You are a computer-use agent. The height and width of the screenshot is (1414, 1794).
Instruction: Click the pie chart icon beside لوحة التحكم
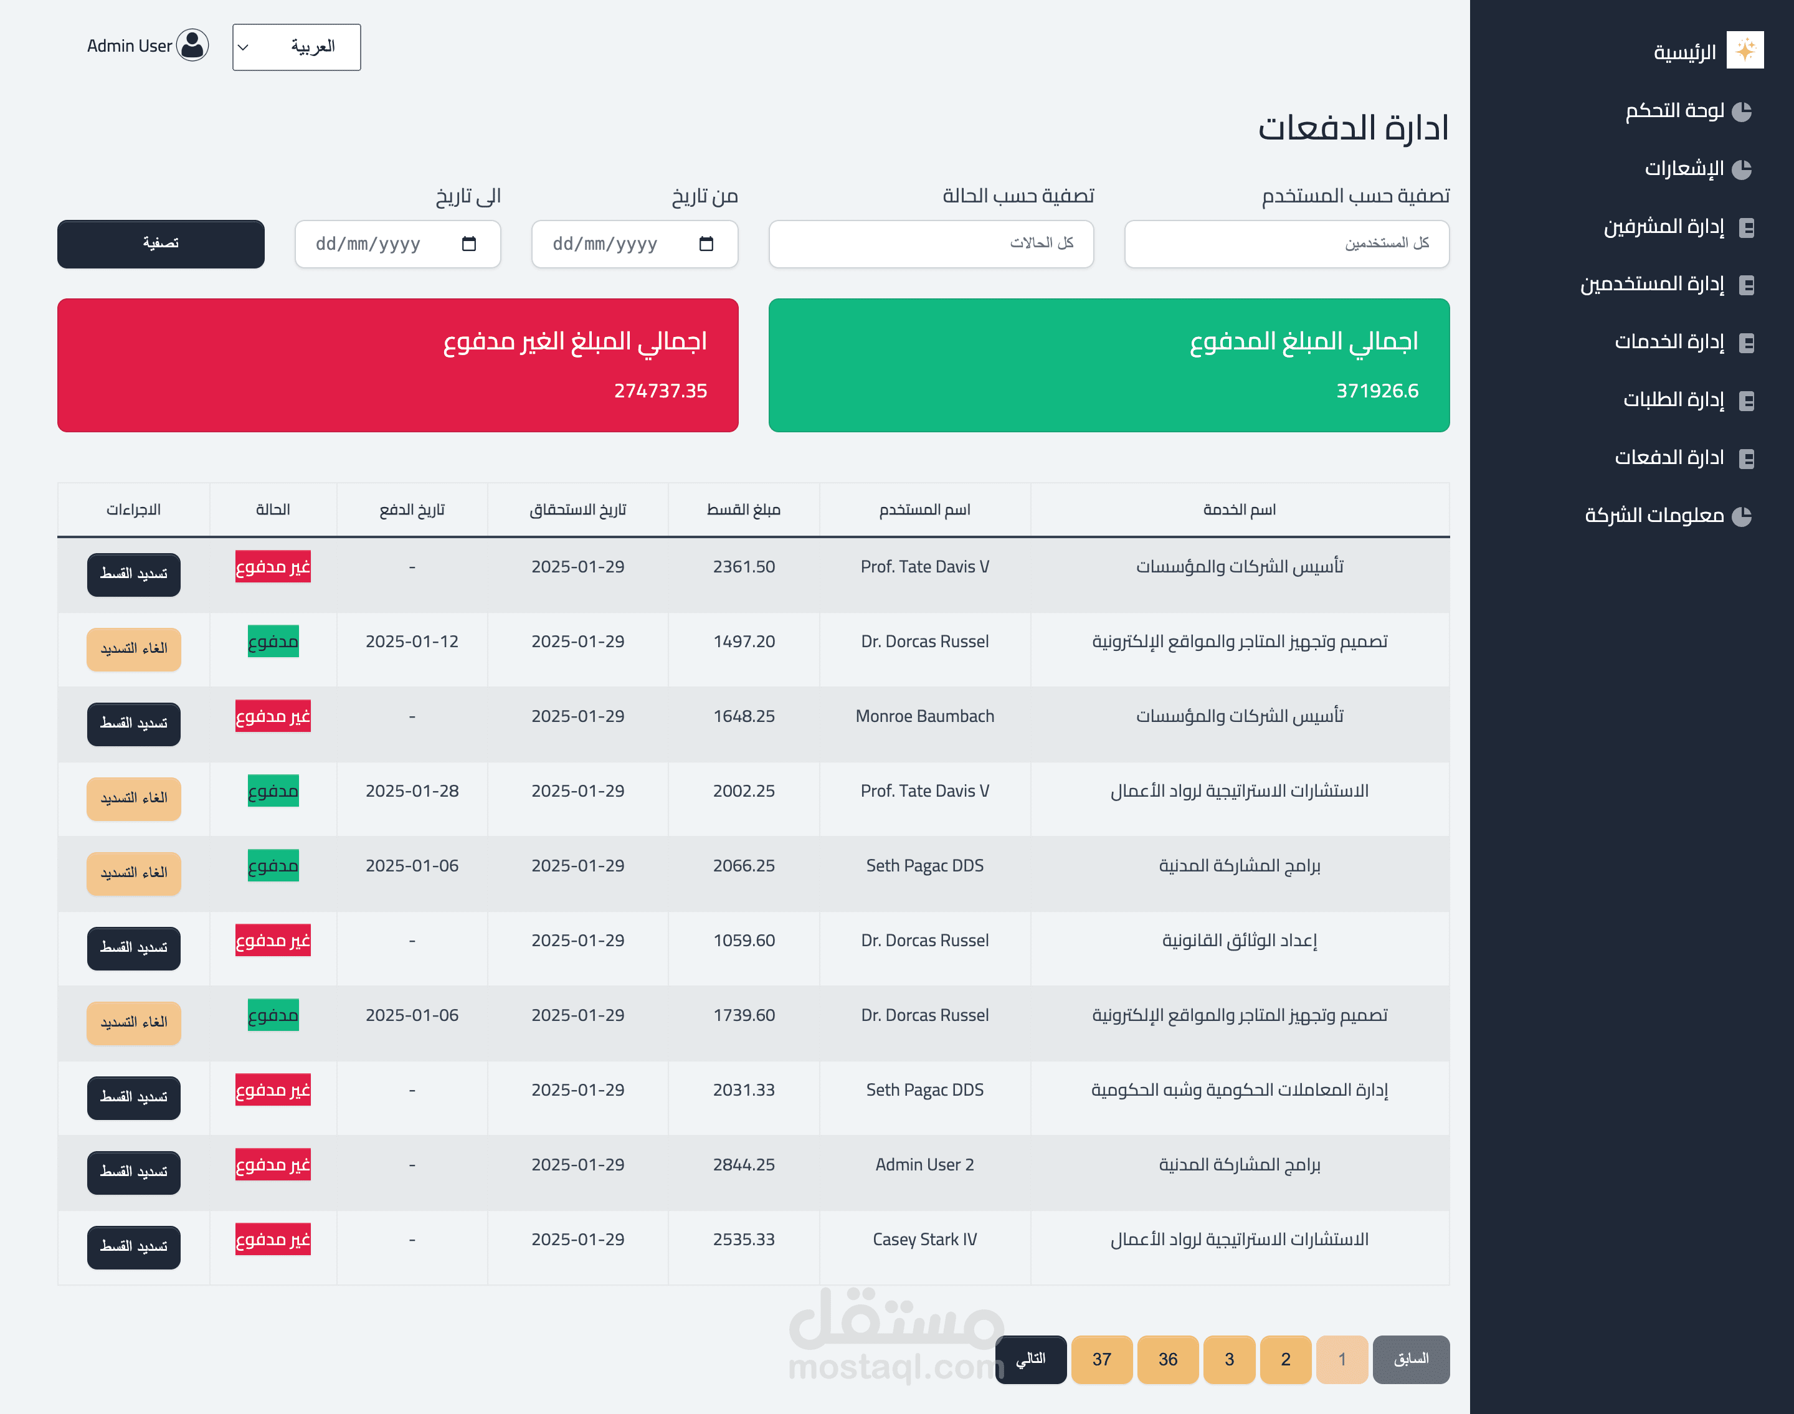[x=1742, y=111]
